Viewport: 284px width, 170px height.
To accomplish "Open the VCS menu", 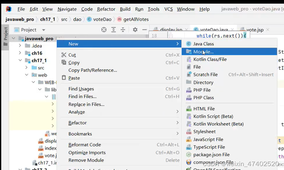I will [168, 9].
